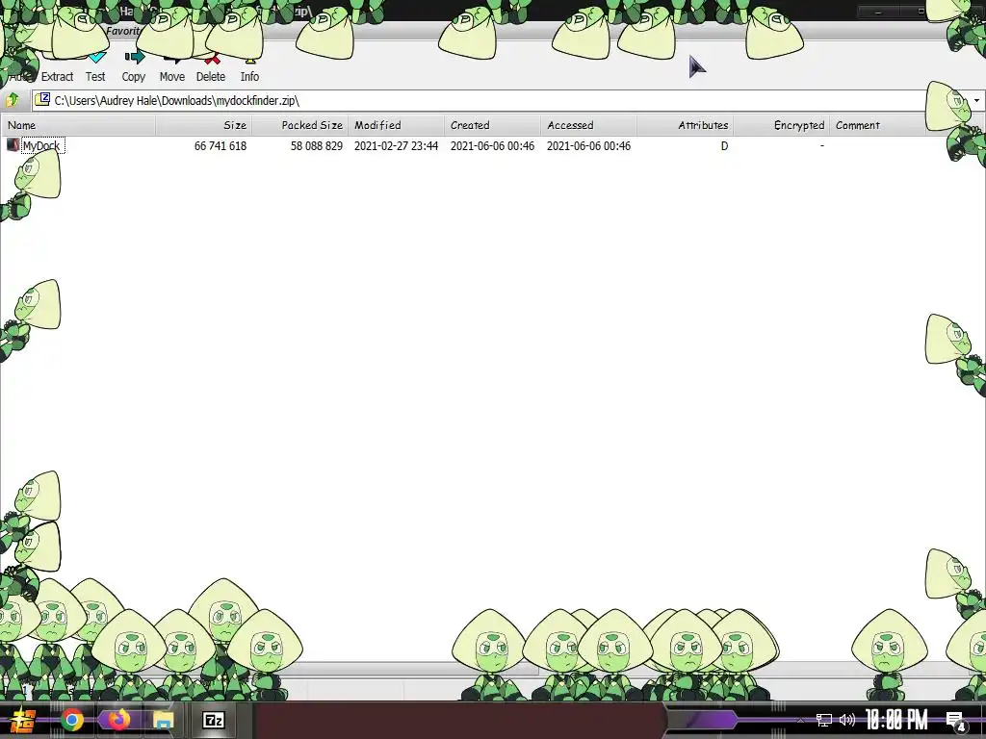Click the Extract toolbar button
This screenshot has height=739, width=986.
tap(57, 68)
